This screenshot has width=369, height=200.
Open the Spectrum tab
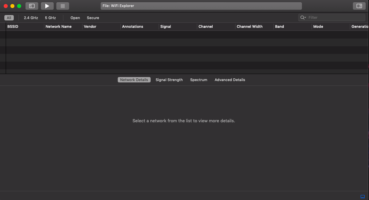199,80
